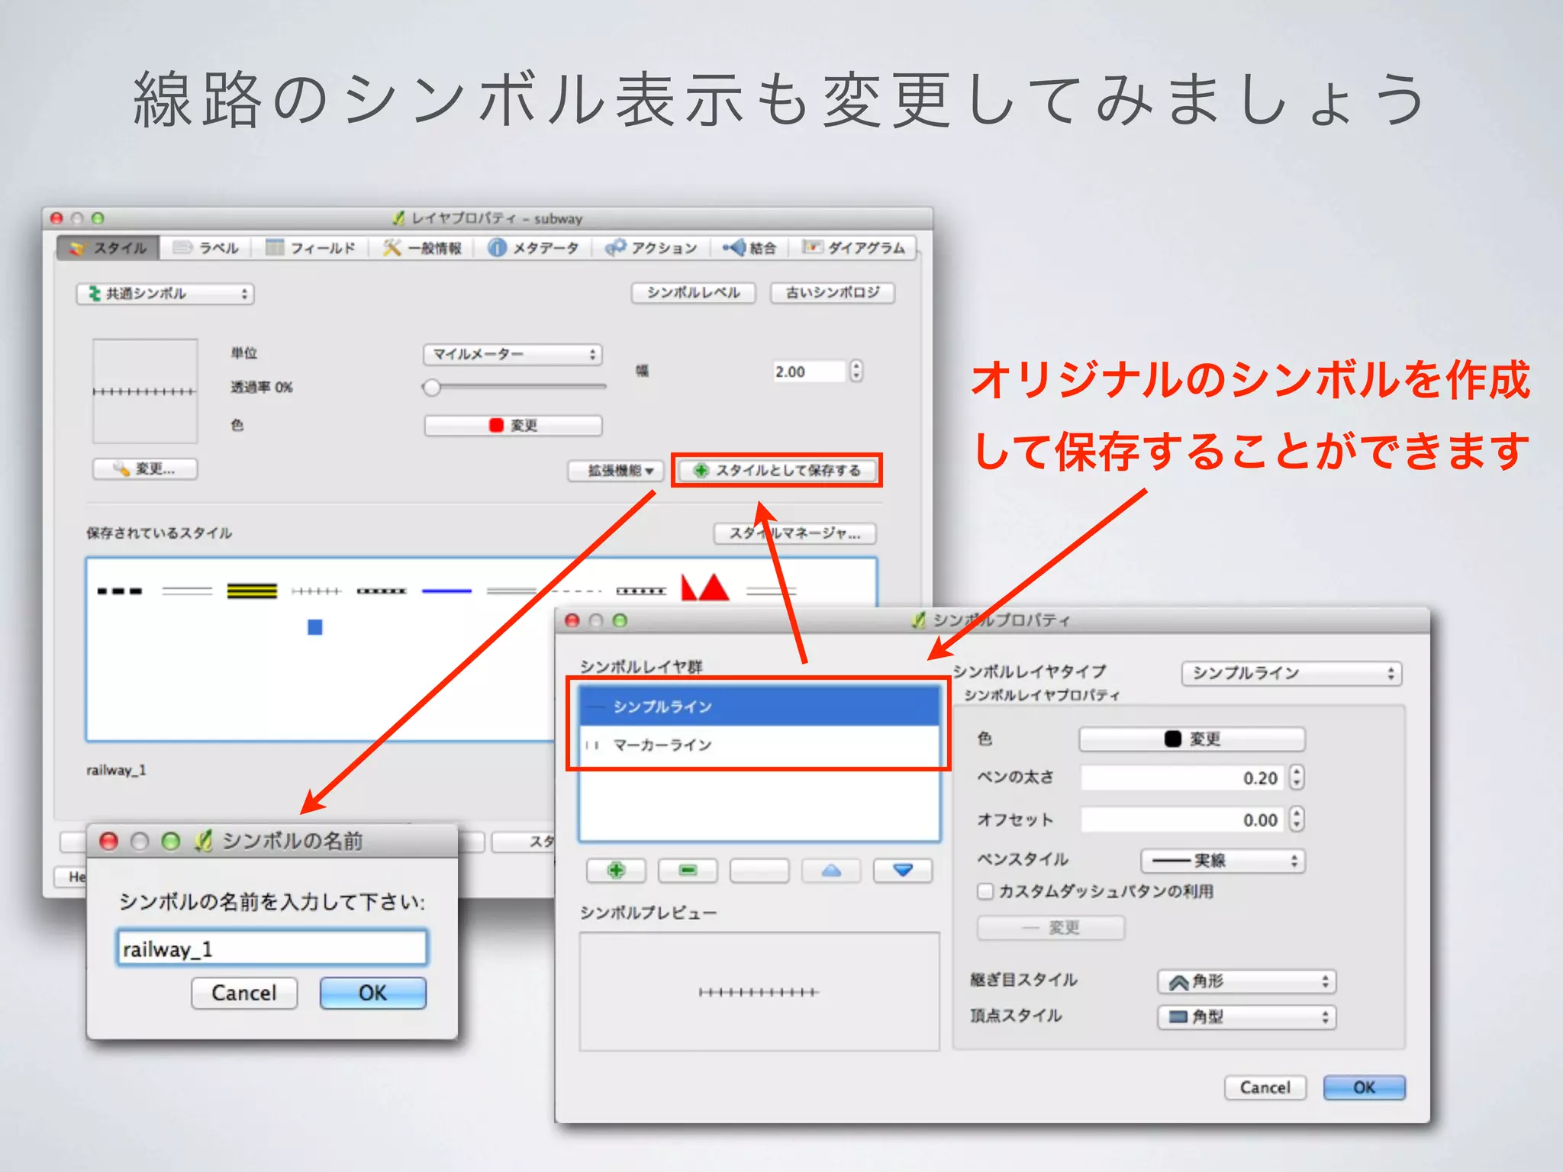Image resolution: width=1563 pixels, height=1172 pixels.
Task: Click the シンボルプレビュー preview area
Action: (759, 991)
